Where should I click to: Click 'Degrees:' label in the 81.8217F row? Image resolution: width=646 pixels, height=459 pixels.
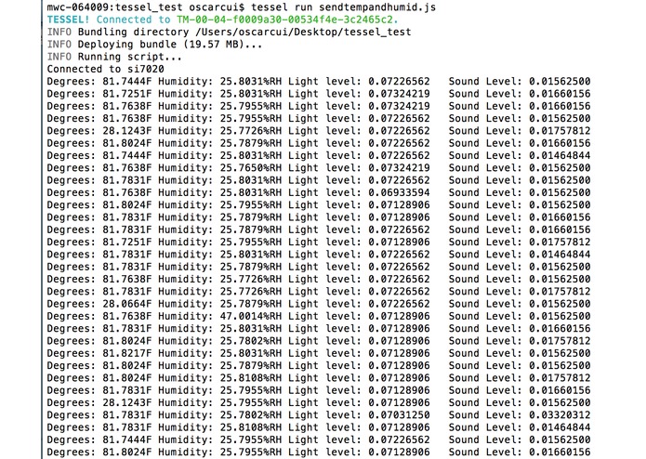click(x=72, y=353)
